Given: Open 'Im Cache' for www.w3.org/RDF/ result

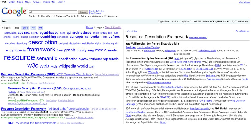Looking at the screenshot, I should click(x=32, y=83).
